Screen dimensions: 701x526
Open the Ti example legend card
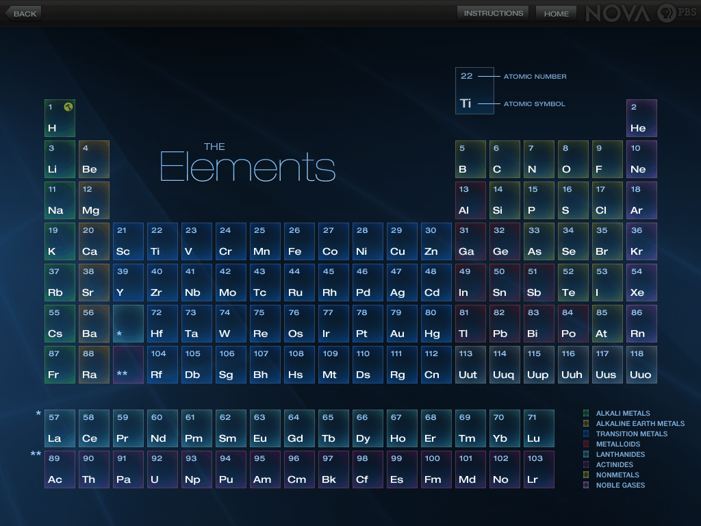(474, 90)
